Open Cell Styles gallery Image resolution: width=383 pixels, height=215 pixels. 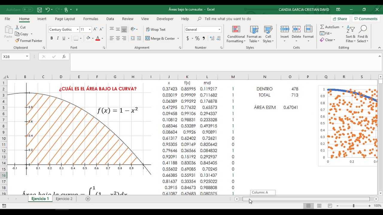268,34
